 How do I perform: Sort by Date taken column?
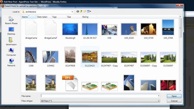pyautogui.click(x=44, y=17)
